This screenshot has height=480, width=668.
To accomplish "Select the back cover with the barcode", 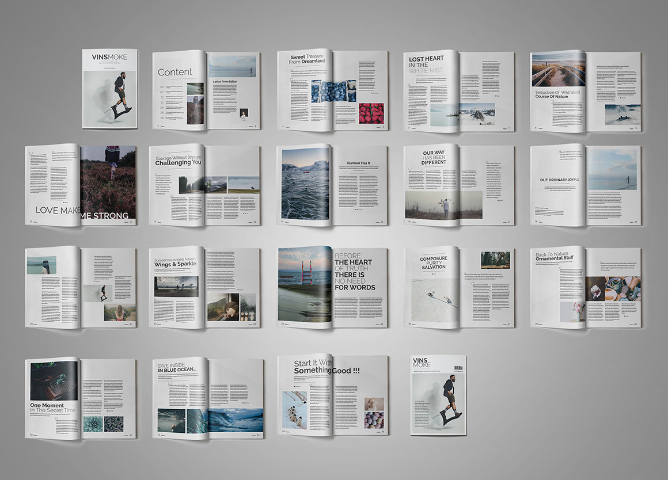I will click(438, 395).
